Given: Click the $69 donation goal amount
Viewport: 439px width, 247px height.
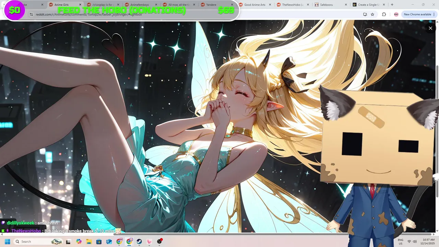Looking at the screenshot, I should 226,10.
